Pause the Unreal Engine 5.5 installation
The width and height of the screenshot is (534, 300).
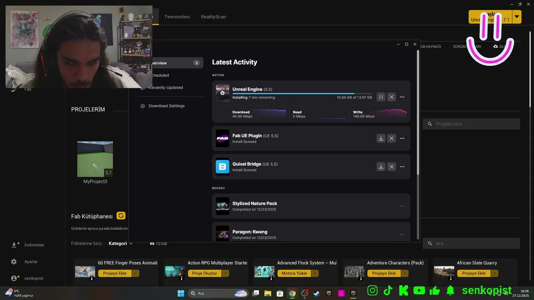[x=380, y=97]
